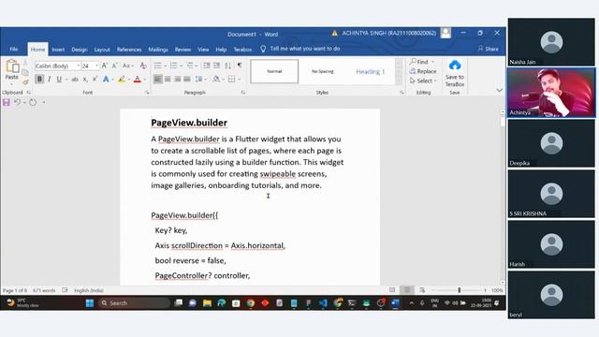Click the Save icon in quick access
This screenshot has height=337, width=599.
coord(7,102)
